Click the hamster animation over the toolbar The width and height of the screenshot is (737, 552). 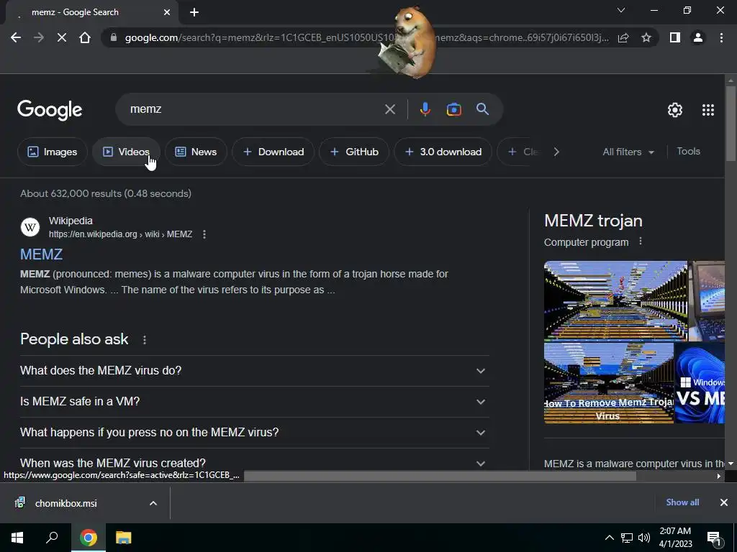(408, 42)
